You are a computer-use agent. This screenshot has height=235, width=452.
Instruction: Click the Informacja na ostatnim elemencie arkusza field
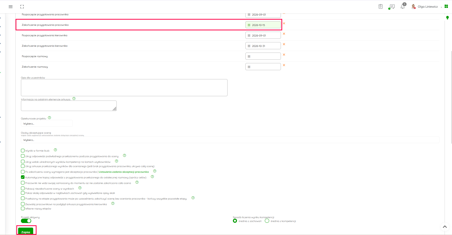pos(69,106)
